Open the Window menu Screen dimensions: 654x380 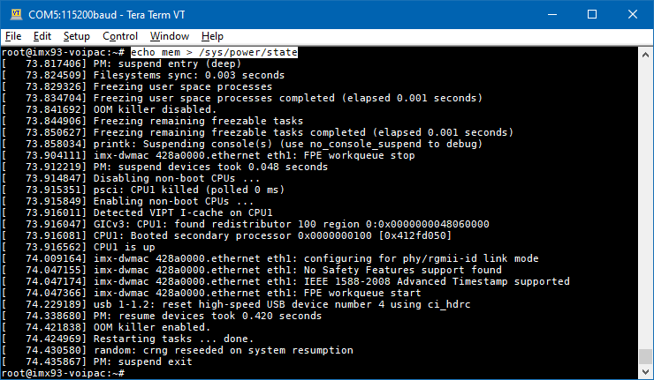coord(169,36)
